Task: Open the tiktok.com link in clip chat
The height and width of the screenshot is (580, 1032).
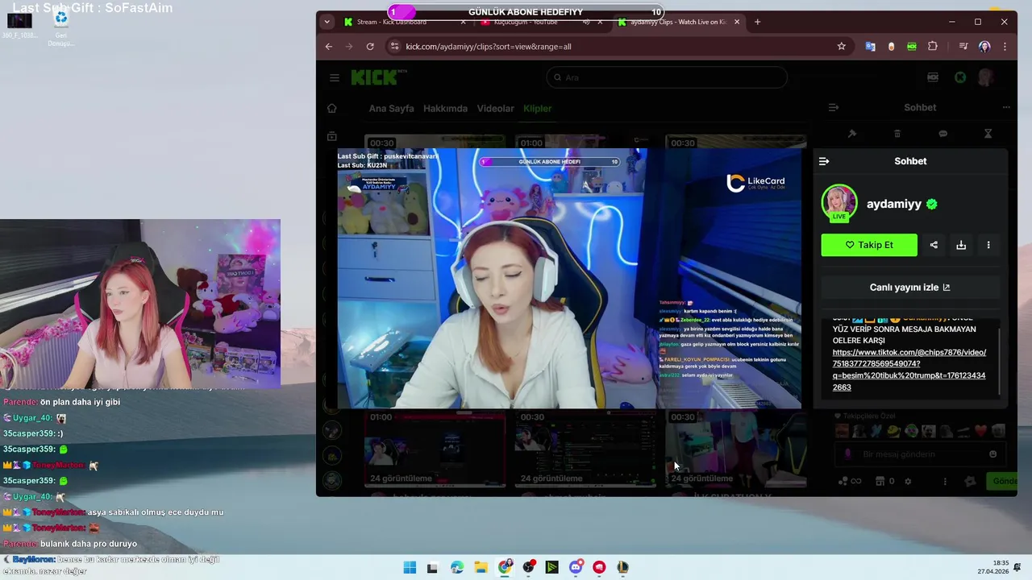Action: pyautogui.click(x=909, y=370)
